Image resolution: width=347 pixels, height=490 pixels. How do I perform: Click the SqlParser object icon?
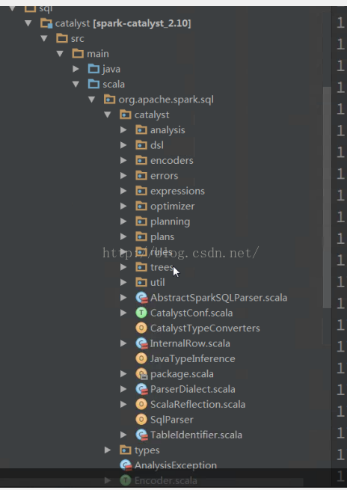[x=141, y=420]
